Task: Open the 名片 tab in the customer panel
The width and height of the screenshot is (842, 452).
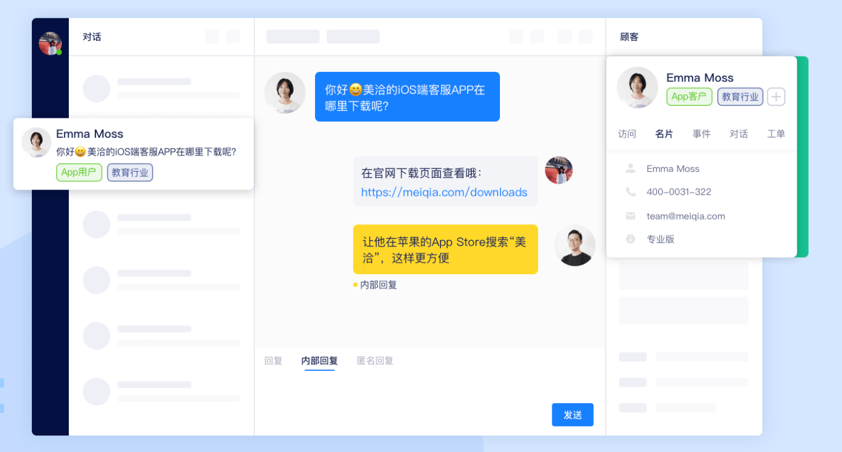Action: pos(664,134)
